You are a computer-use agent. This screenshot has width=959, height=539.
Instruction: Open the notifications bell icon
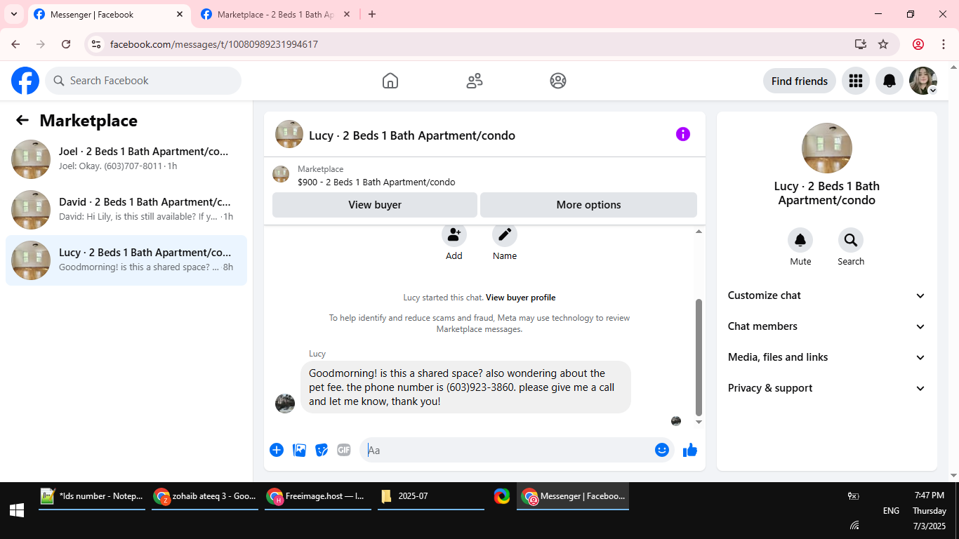889,81
